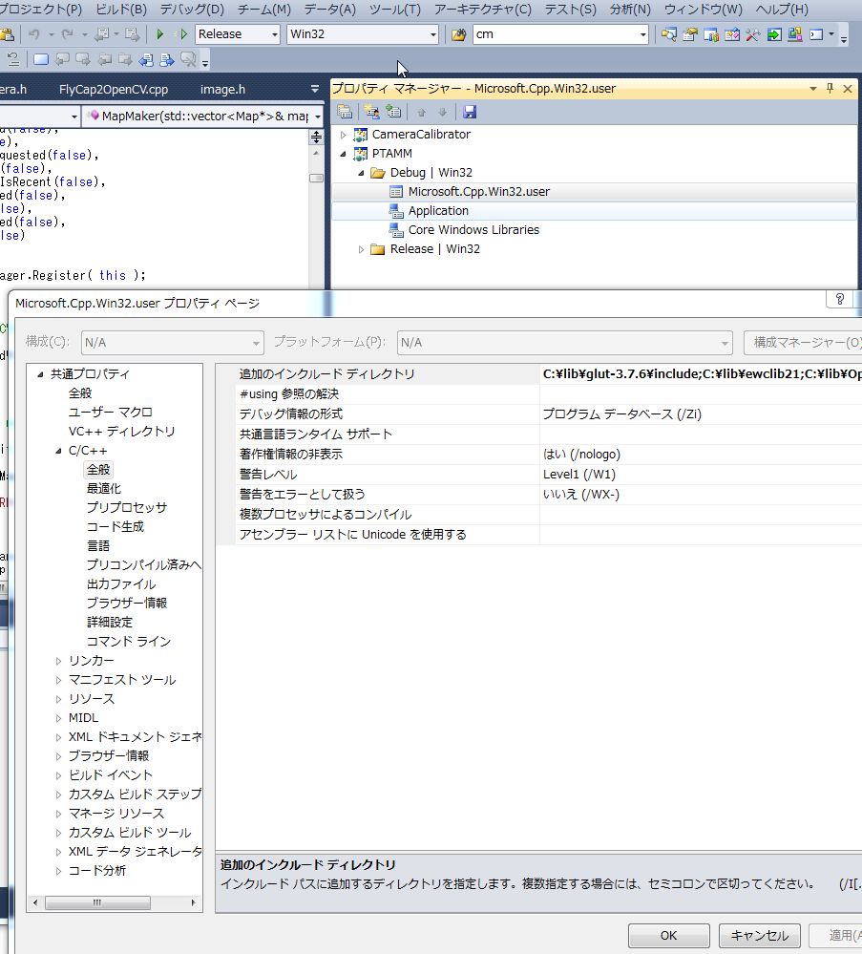Open the デバッグ(D) menu
This screenshot has width=862, height=954.
(192, 10)
